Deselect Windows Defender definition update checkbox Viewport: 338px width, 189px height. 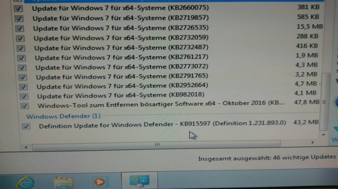tap(26, 126)
